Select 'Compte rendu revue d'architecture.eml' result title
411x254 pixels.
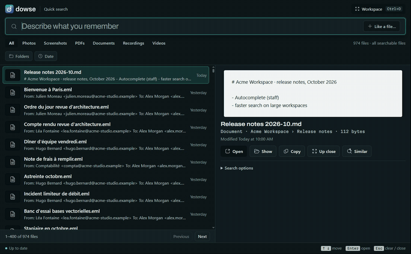[x=67, y=124]
